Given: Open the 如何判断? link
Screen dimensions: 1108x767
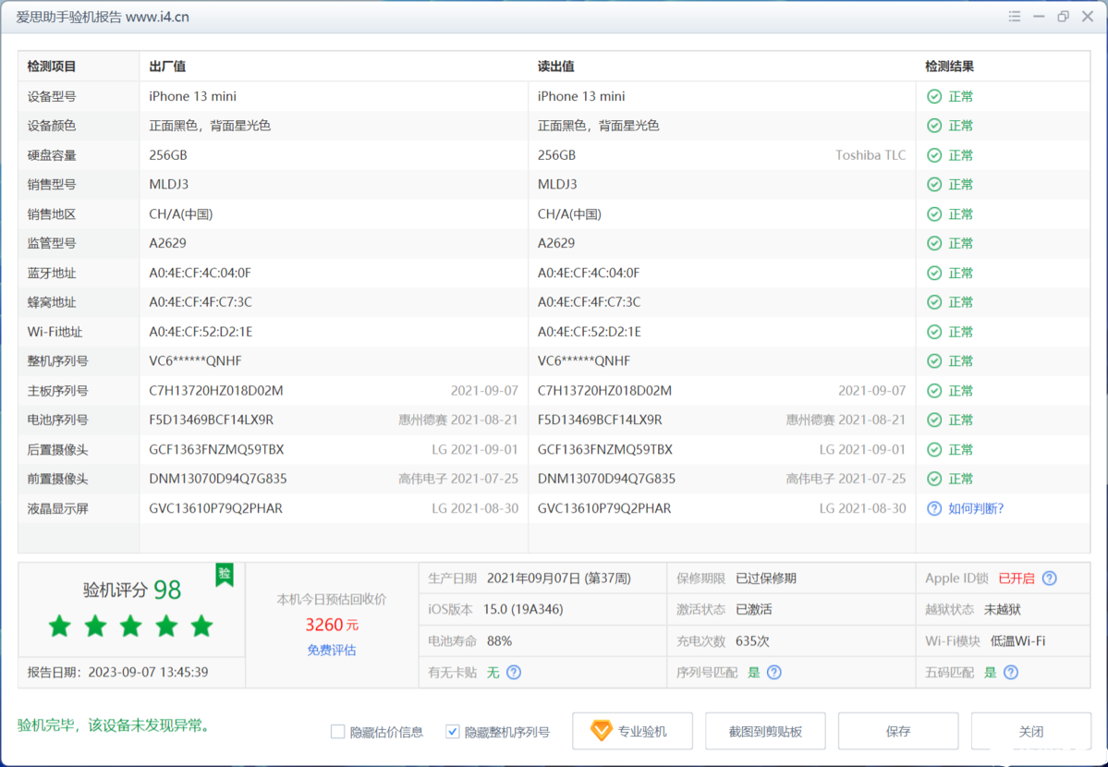Looking at the screenshot, I should 976,508.
